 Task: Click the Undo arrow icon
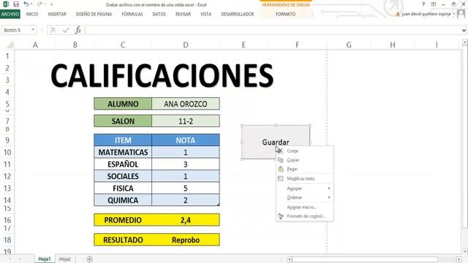pyautogui.click(x=26, y=4)
